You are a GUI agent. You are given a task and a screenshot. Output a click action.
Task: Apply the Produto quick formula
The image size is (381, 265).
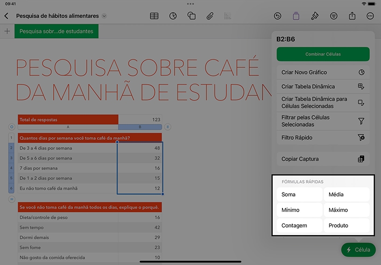(x=346, y=225)
